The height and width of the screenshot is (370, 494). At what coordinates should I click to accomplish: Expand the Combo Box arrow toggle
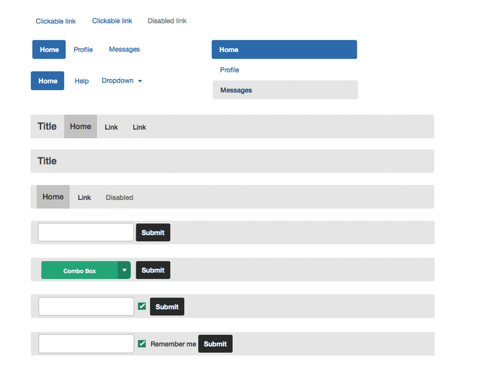click(x=124, y=270)
